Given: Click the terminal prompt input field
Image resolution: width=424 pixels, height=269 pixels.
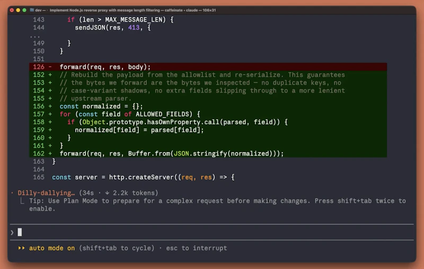Looking at the screenshot, I should 211,232.
